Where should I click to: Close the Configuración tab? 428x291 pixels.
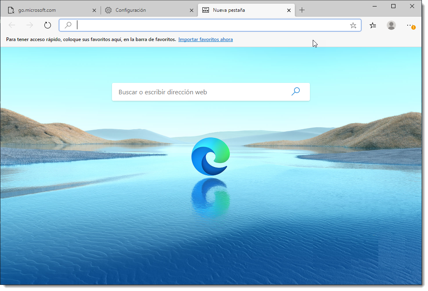[x=192, y=10]
